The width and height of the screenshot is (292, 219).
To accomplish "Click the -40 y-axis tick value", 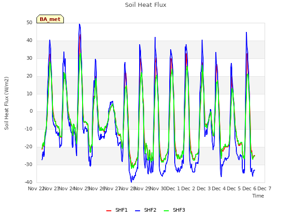I will [29, 182].
